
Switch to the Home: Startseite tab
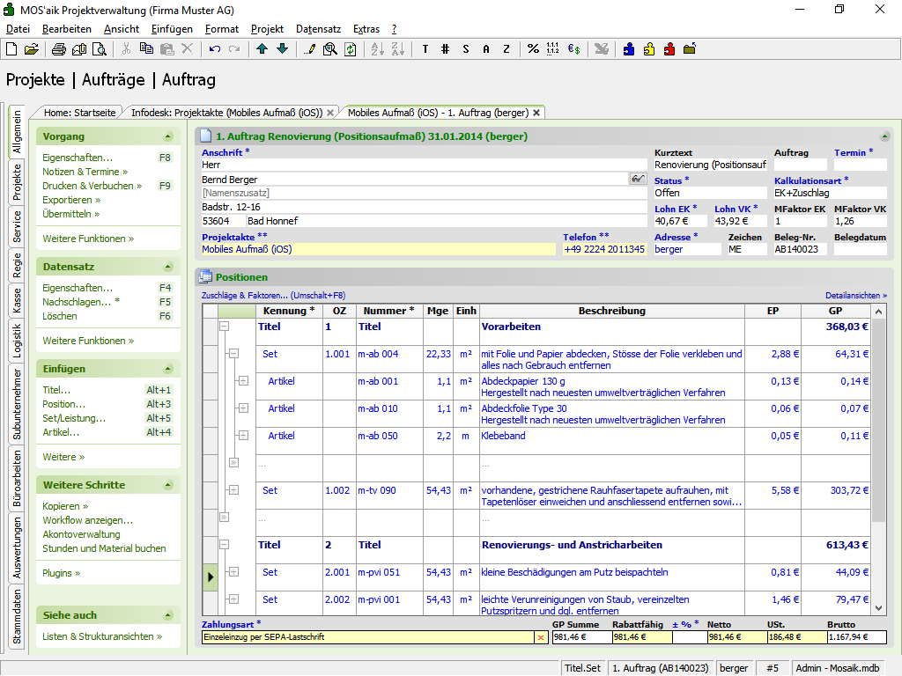pyautogui.click(x=79, y=113)
